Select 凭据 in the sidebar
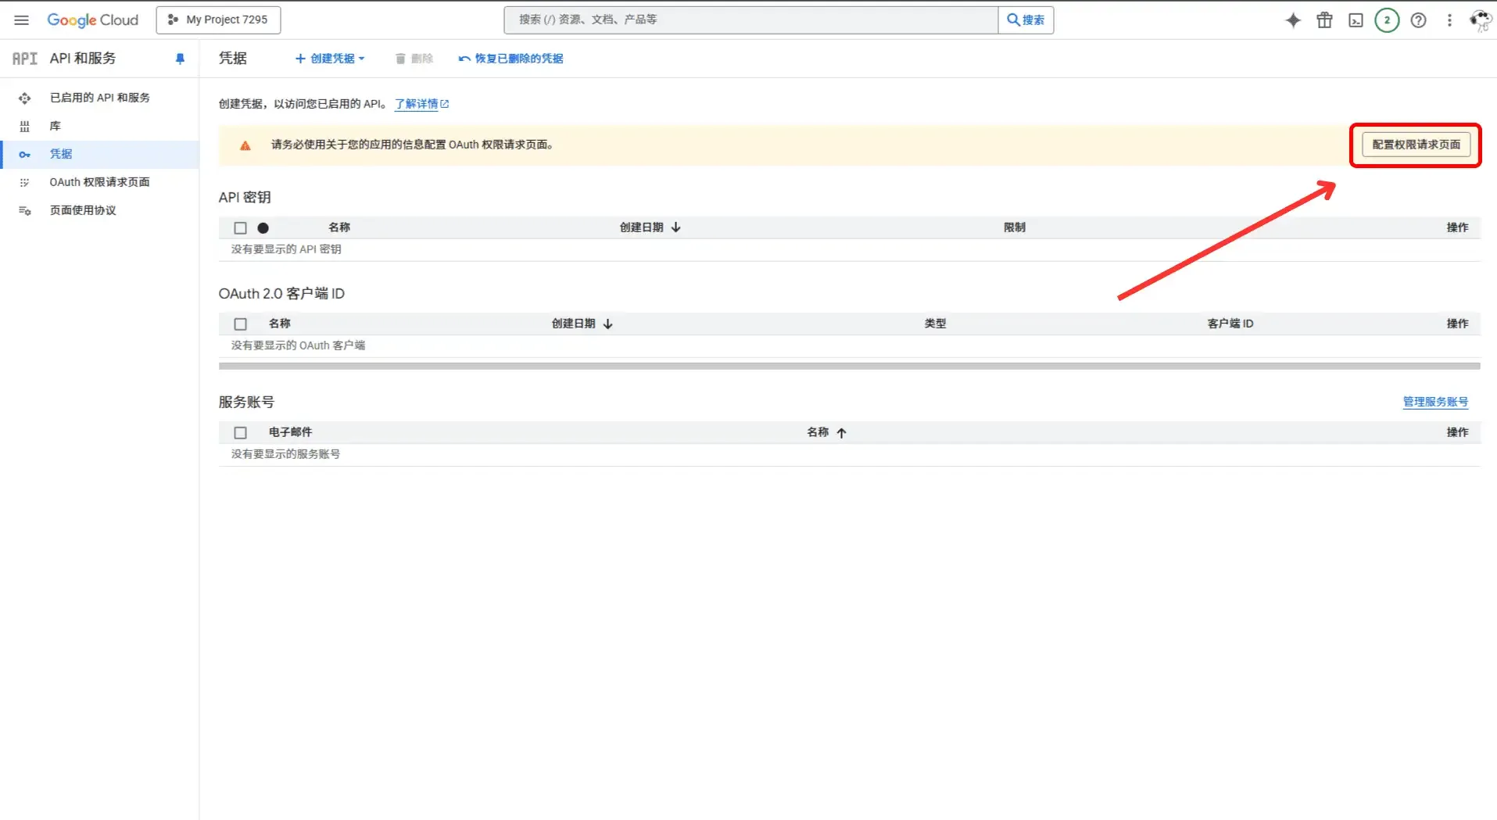The width and height of the screenshot is (1497, 820). pyautogui.click(x=99, y=154)
